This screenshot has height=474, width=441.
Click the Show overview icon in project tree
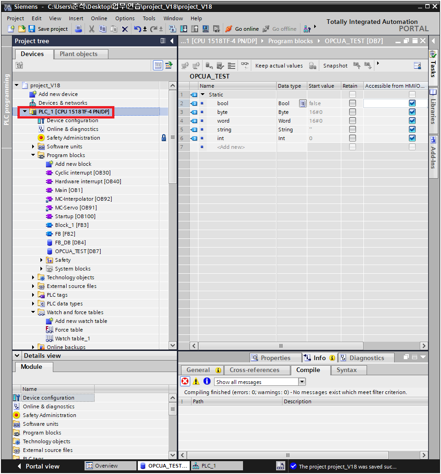coord(158,65)
